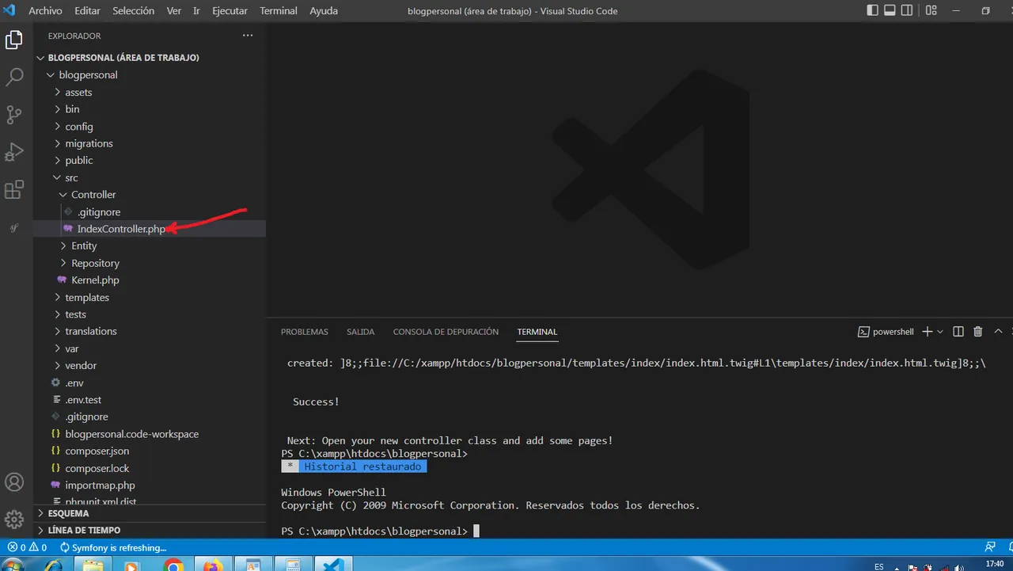Click the Internet Explorer taskbar icon
Screen dimensions: 1013x571
(x=55, y=565)
